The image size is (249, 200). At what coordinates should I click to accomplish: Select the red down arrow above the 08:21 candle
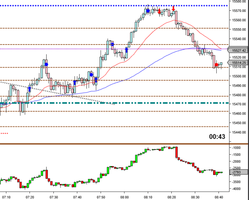point(173,8)
